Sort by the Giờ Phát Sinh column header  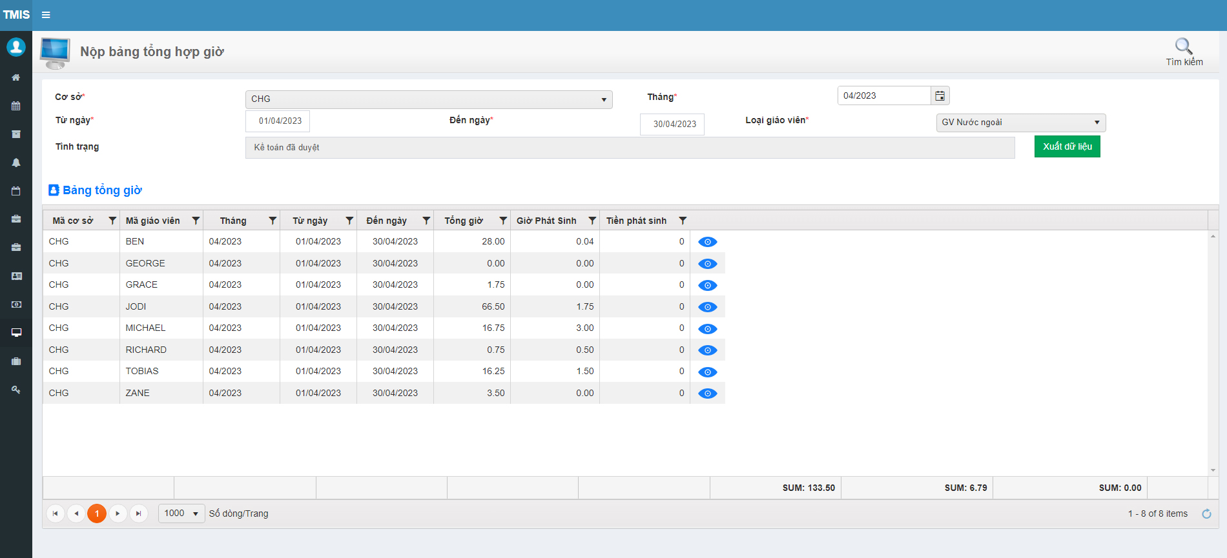pyautogui.click(x=546, y=221)
